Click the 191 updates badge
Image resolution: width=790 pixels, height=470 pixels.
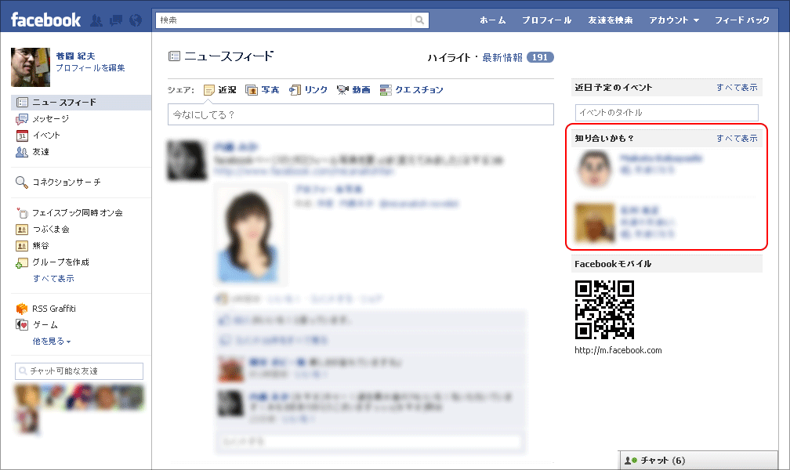(540, 57)
